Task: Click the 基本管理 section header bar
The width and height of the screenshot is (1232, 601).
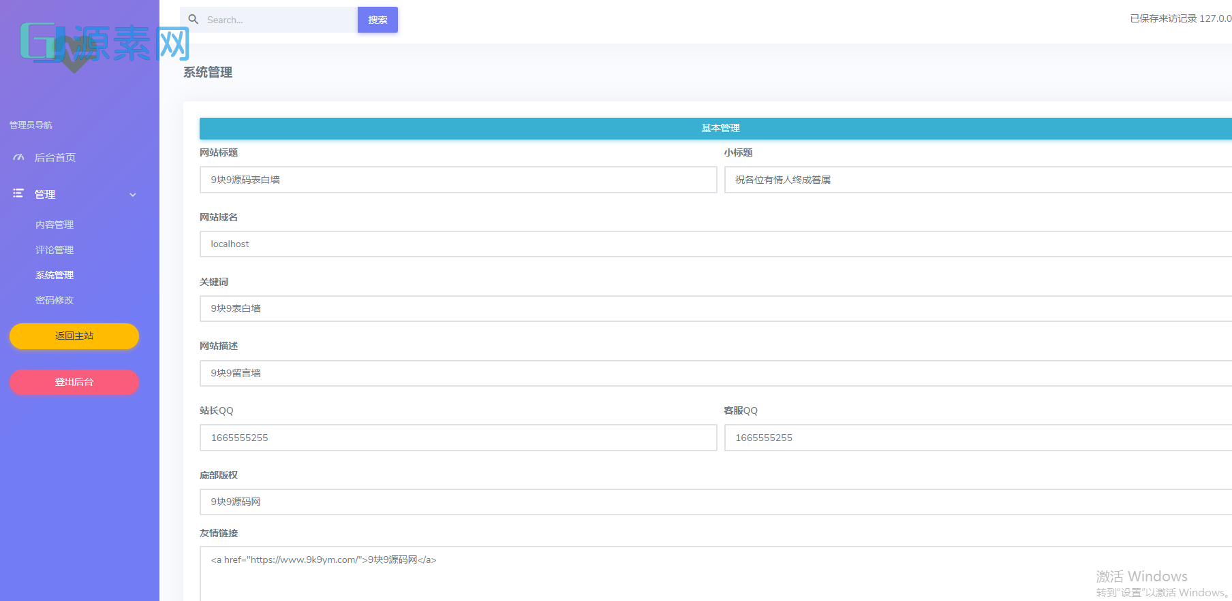Action: click(x=715, y=128)
